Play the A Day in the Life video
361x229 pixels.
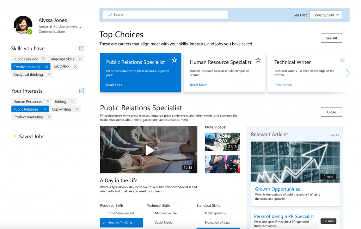pos(150,150)
